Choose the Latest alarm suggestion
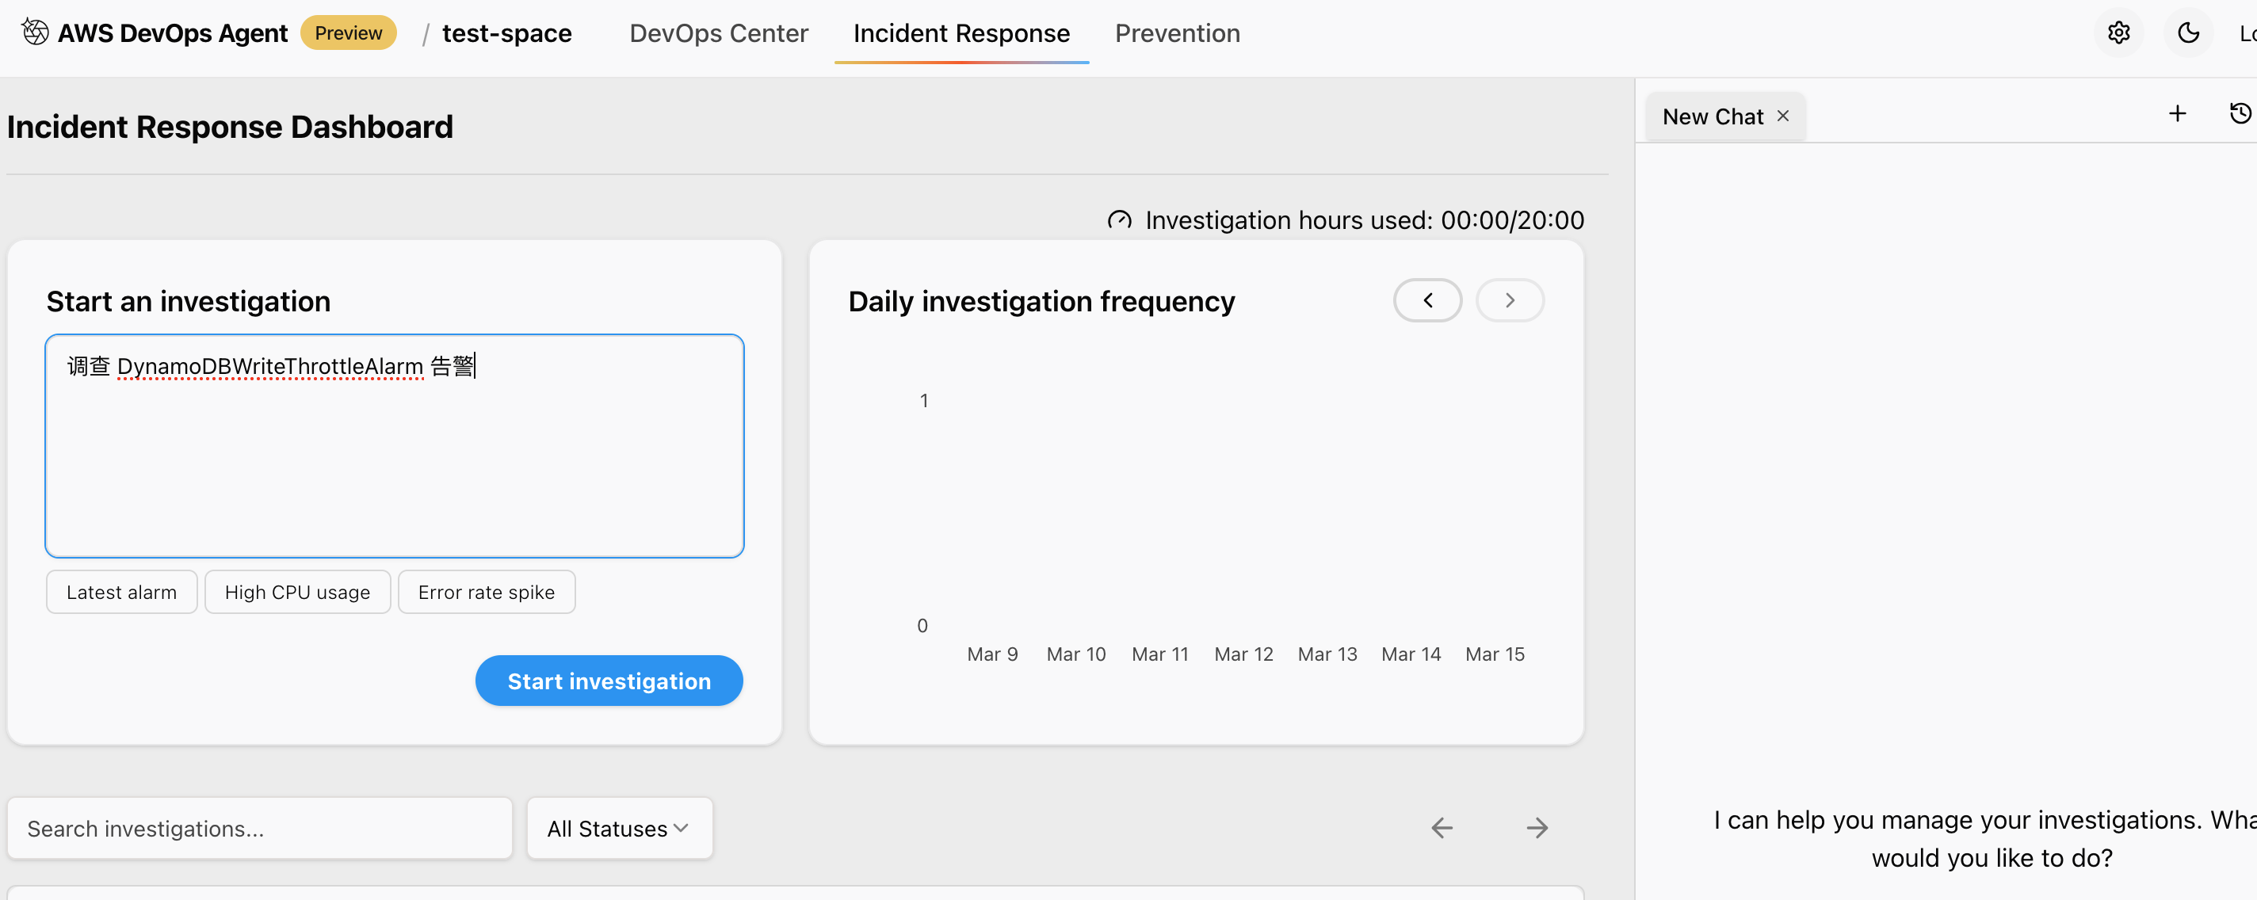 pyautogui.click(x=121, y=593)
